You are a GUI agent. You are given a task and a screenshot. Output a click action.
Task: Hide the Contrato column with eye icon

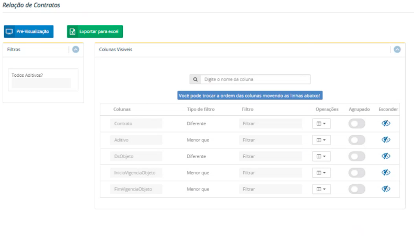386,123
